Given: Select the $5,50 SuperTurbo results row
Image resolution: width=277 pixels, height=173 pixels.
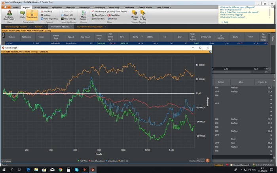Looking at the screenshot, I should point(137,43).
